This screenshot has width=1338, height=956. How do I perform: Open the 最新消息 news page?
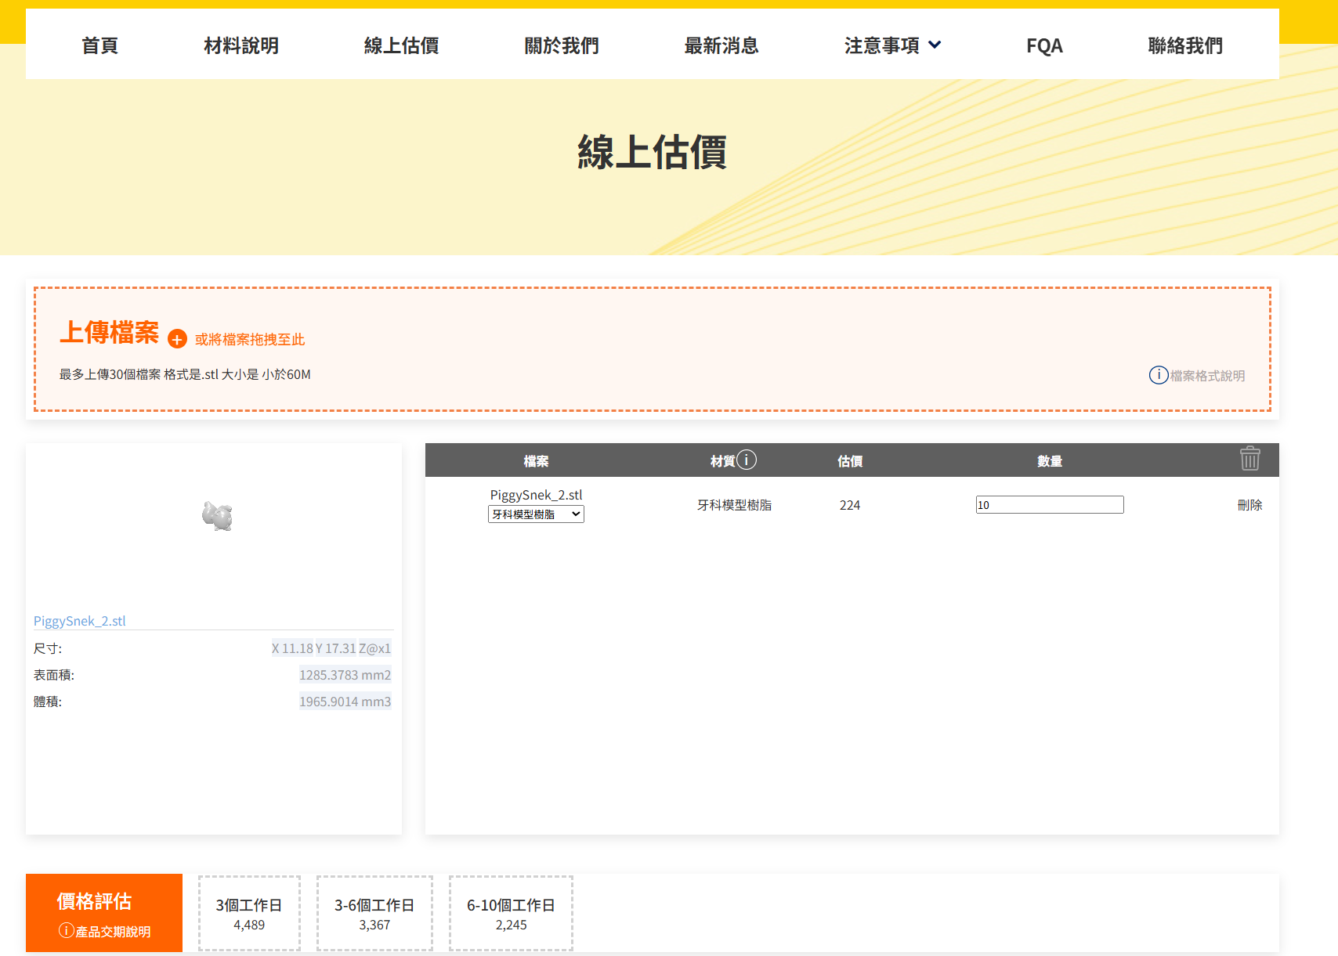[x=721, y=45]
